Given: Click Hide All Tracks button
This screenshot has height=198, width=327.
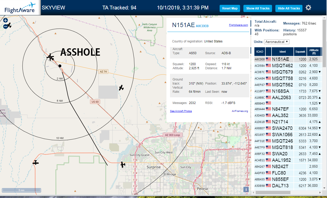Looking at the screenshot, I should (x=289, y=8).
